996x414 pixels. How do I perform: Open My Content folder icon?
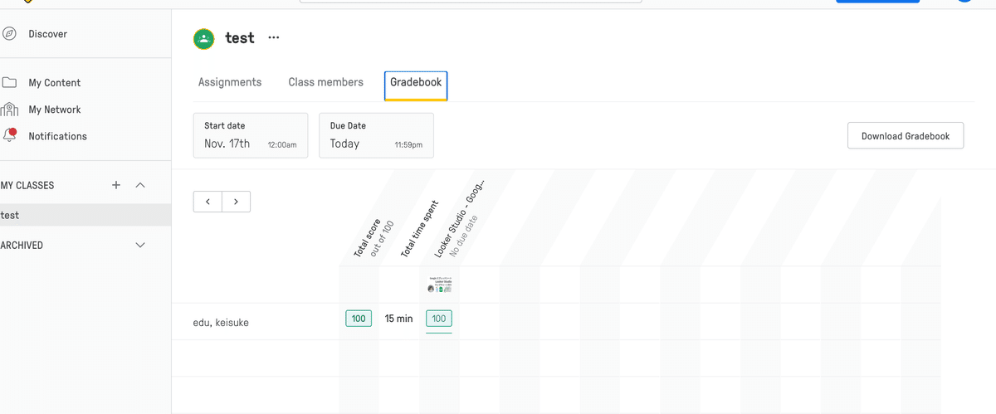point(10,83)
